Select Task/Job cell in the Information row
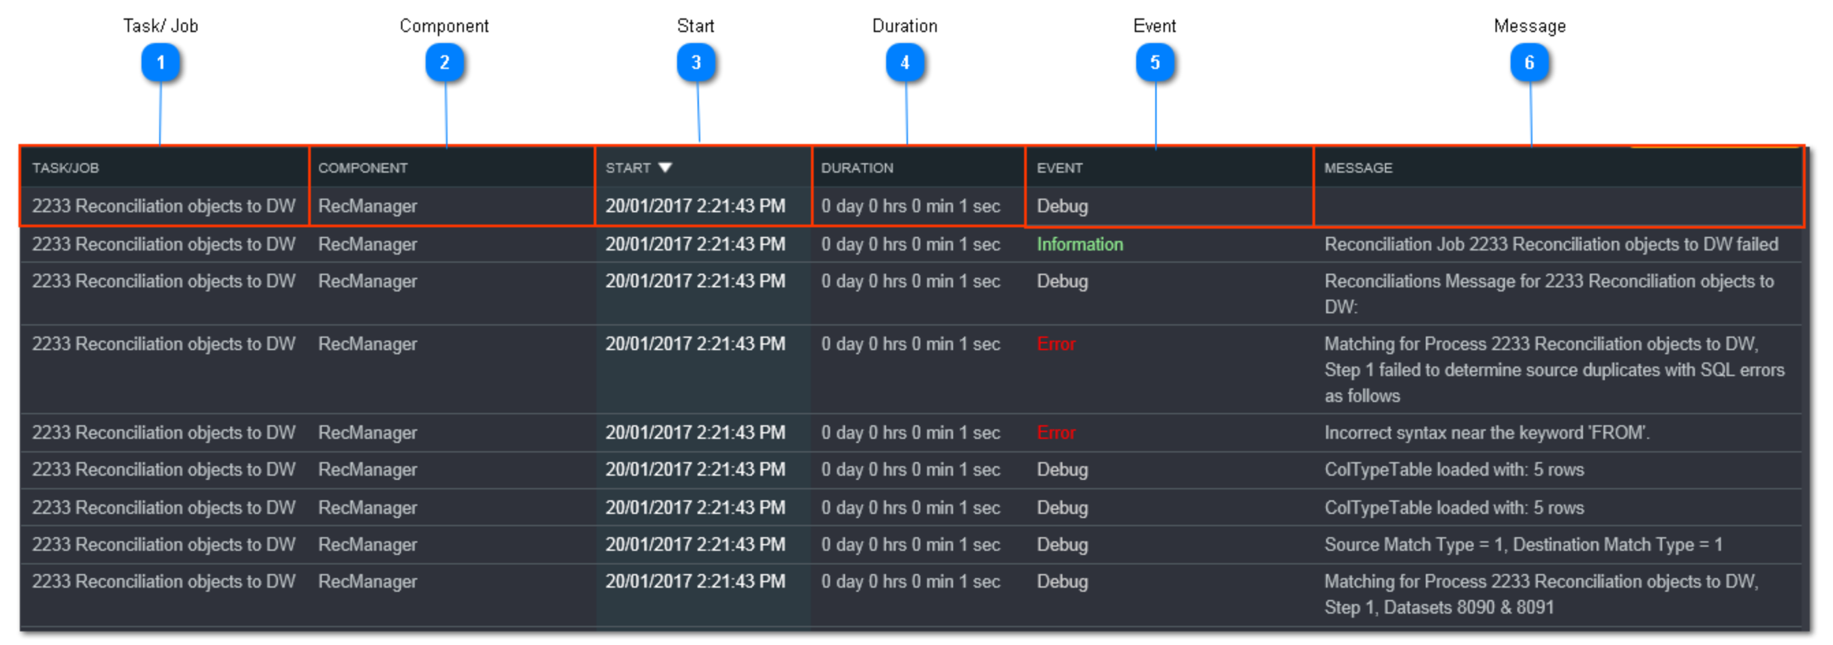Screen dimensions: 1833x645 click(164, 244)
